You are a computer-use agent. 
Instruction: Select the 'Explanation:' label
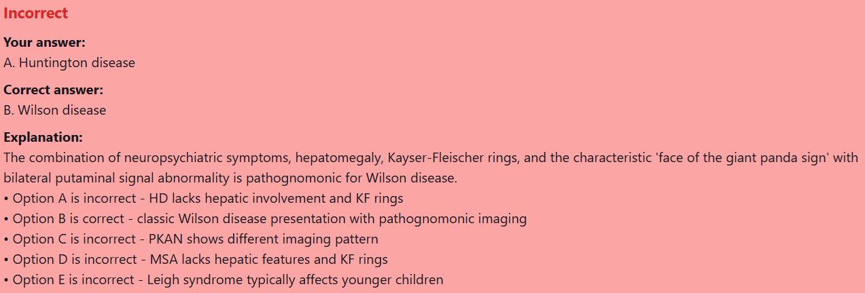click(43, 138)
